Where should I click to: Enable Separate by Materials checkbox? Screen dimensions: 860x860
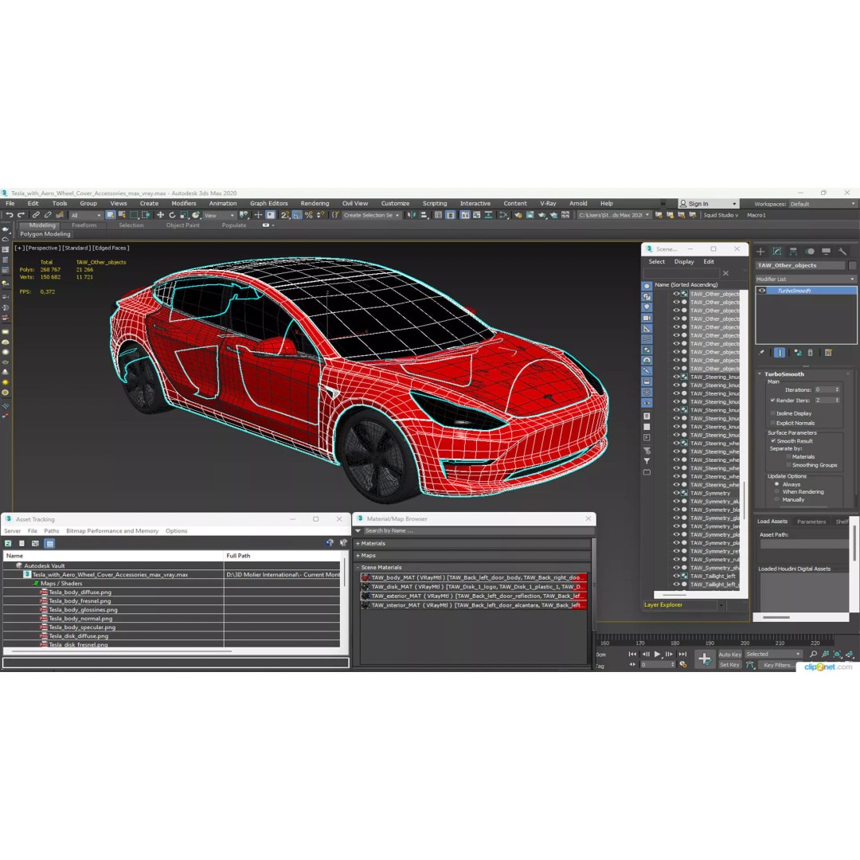pyautogui.click(x=788, y=456)
